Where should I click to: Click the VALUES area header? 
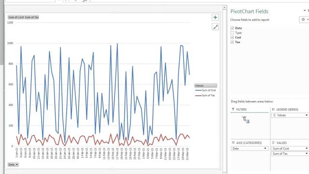click(x=281, y=143)
